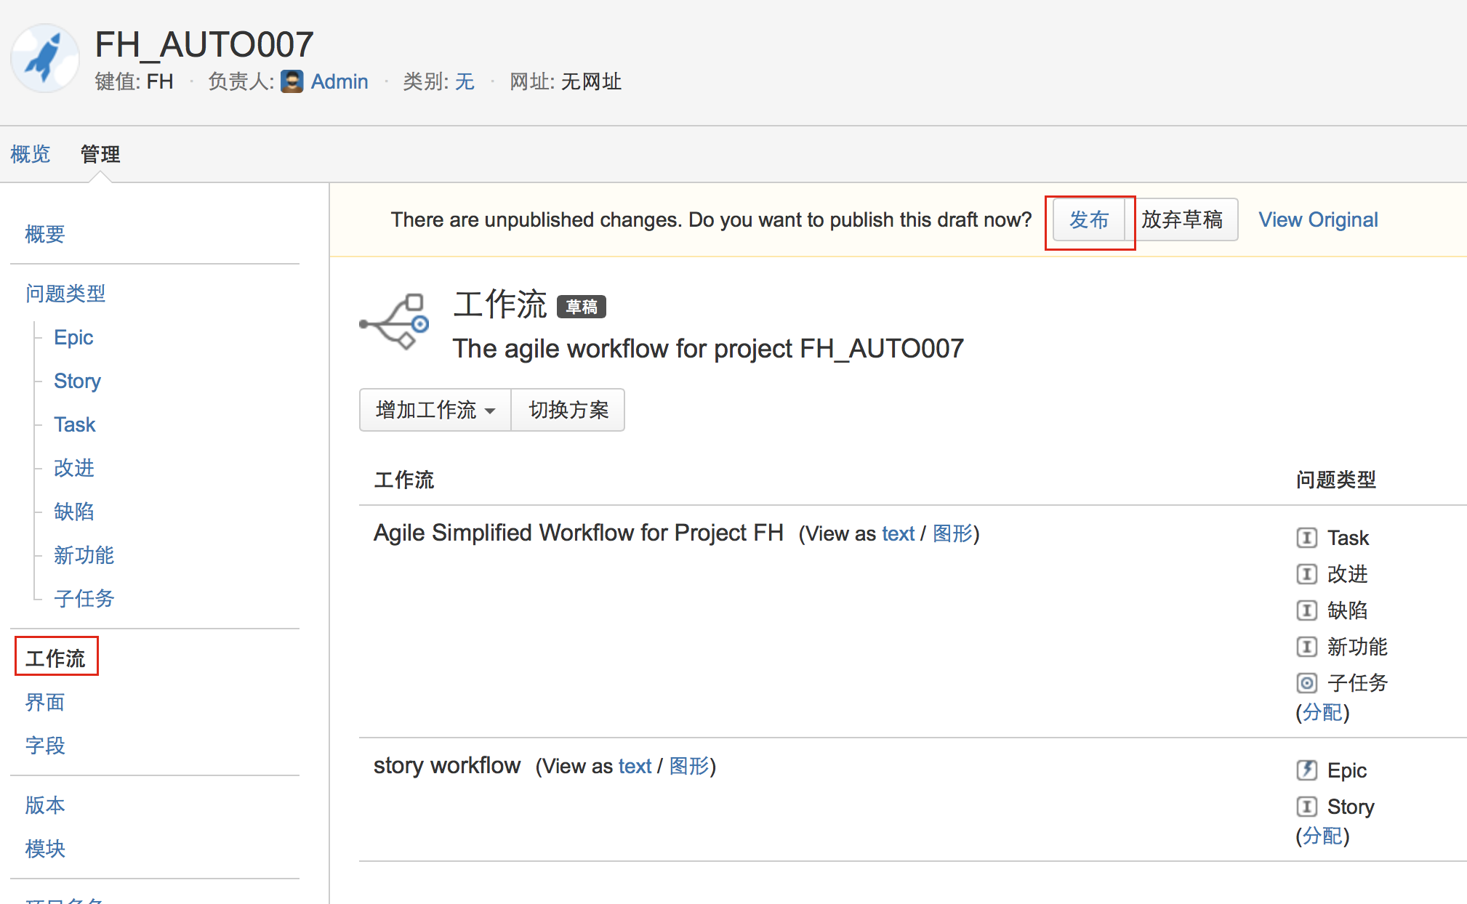This screenshot has width=1467, height=904.
Task: Open the View Original link
Action: tap(1318, 219)
